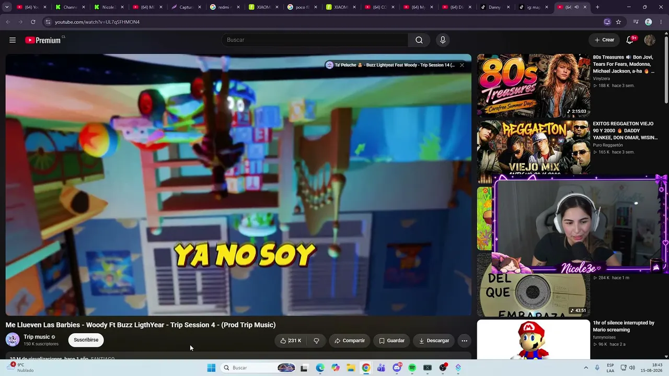
Task: Open more actions three-dot menu
Action: click(464, 340)
